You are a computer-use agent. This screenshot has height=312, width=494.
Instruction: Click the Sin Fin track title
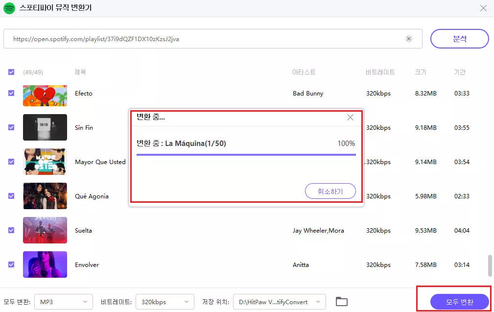tap(84, 127)
